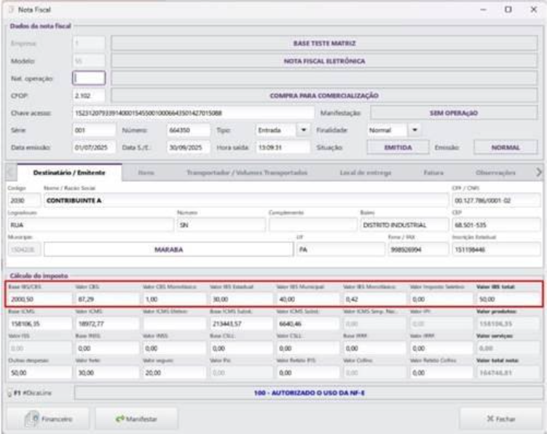Click the Inscrição Estadual field
Viewport: 547px width, 434px height.
(496, 249)
